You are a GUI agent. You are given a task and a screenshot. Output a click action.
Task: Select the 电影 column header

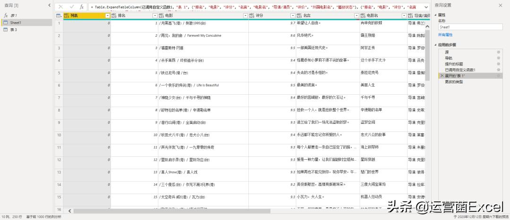point(203,16)
